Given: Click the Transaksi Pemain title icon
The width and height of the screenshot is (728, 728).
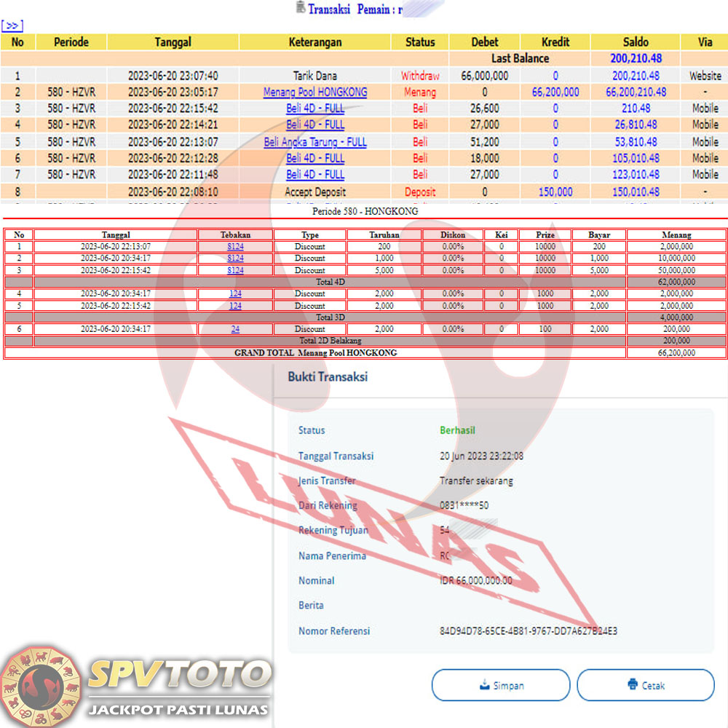Looking at the screenshot, I should tap(299, 9).
